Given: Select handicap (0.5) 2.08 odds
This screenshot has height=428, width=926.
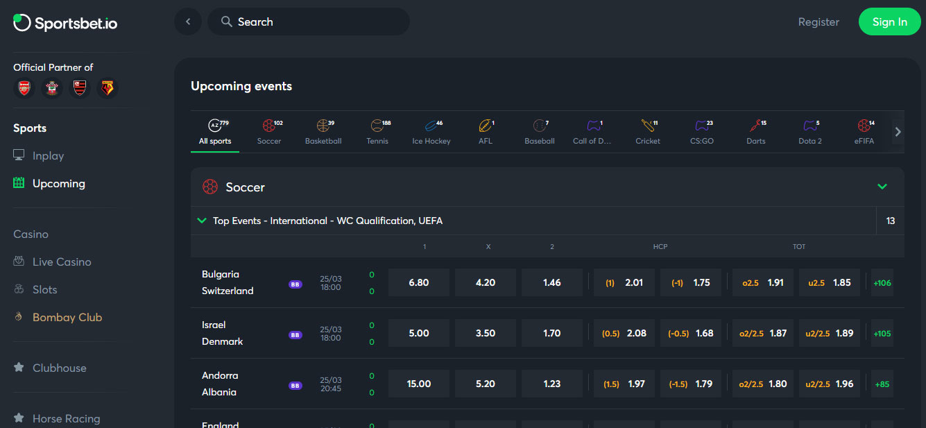Looking at the screenshot, I should coord(624,333).
